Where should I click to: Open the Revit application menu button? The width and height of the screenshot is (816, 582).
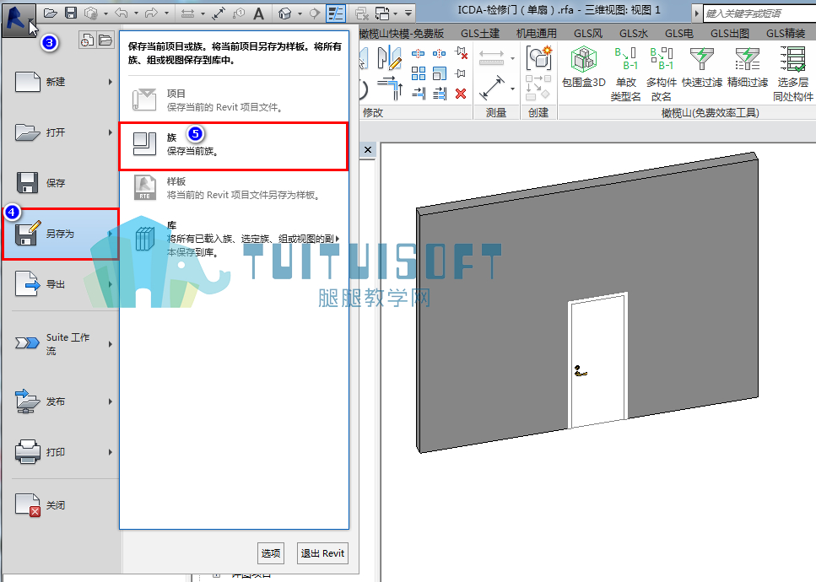19,19
